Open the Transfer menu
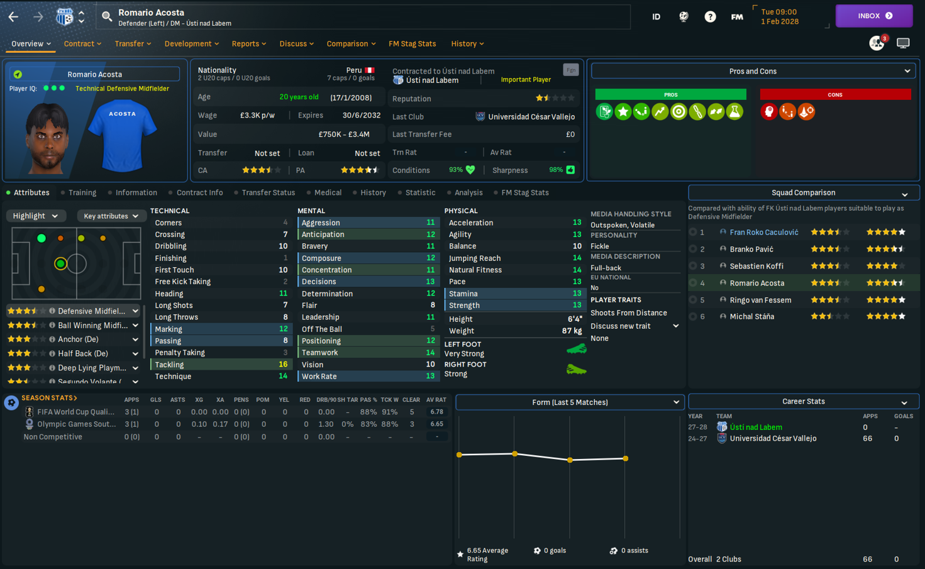This screenshot has height=569, width=925. [133, 43]
